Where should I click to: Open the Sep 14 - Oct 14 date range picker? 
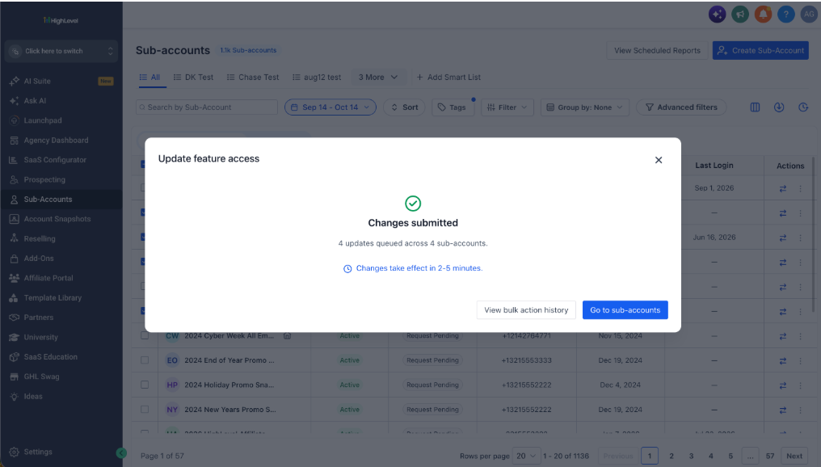click(x=331, y=107)
